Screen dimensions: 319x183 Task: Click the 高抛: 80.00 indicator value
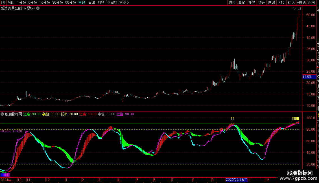[x=51, y=114]
